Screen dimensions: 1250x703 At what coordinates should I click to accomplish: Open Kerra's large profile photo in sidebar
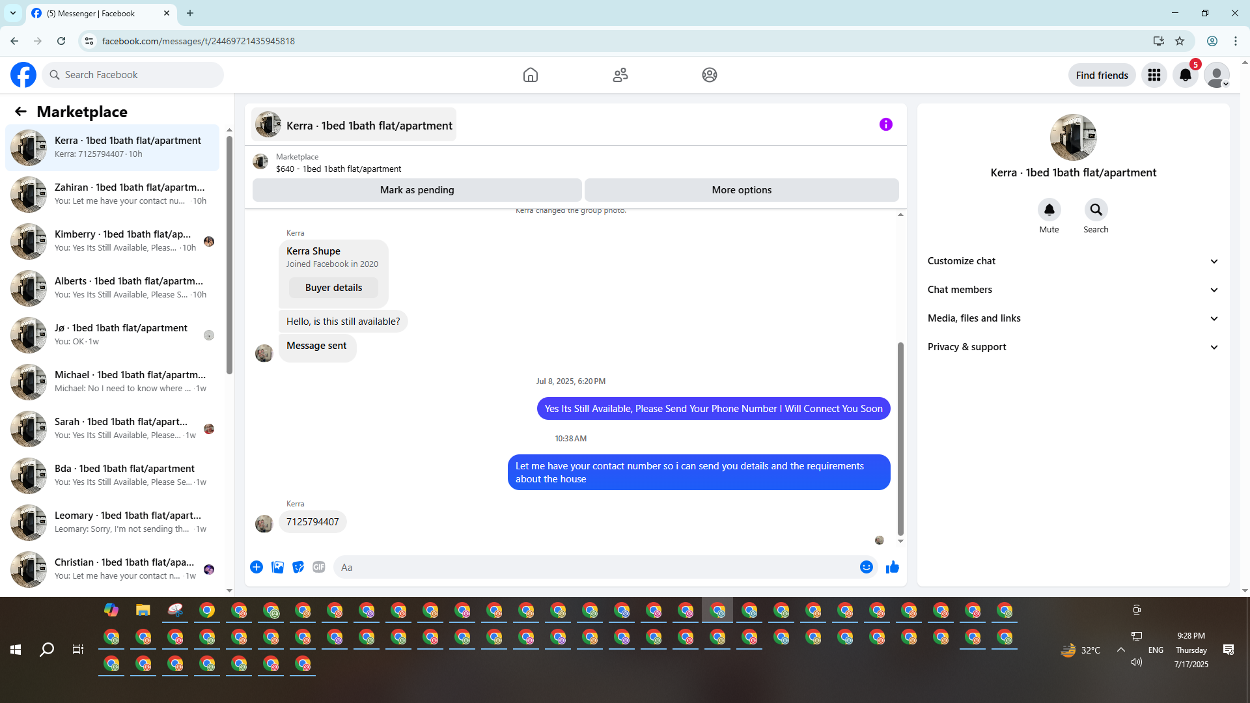(1074, 137)
